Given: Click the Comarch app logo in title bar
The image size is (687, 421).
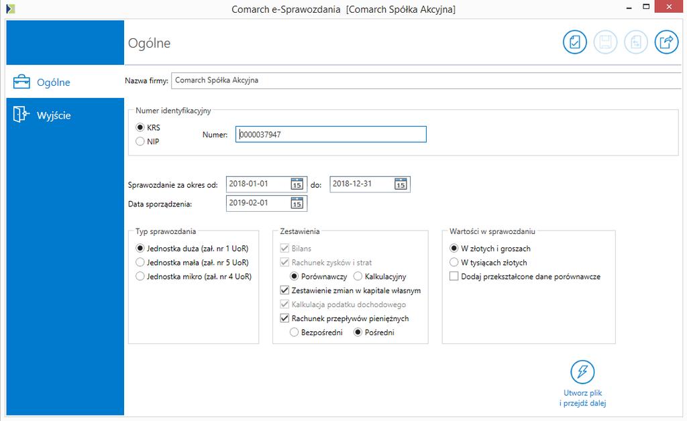Looking at the screenshot, I should pos(11,9).
